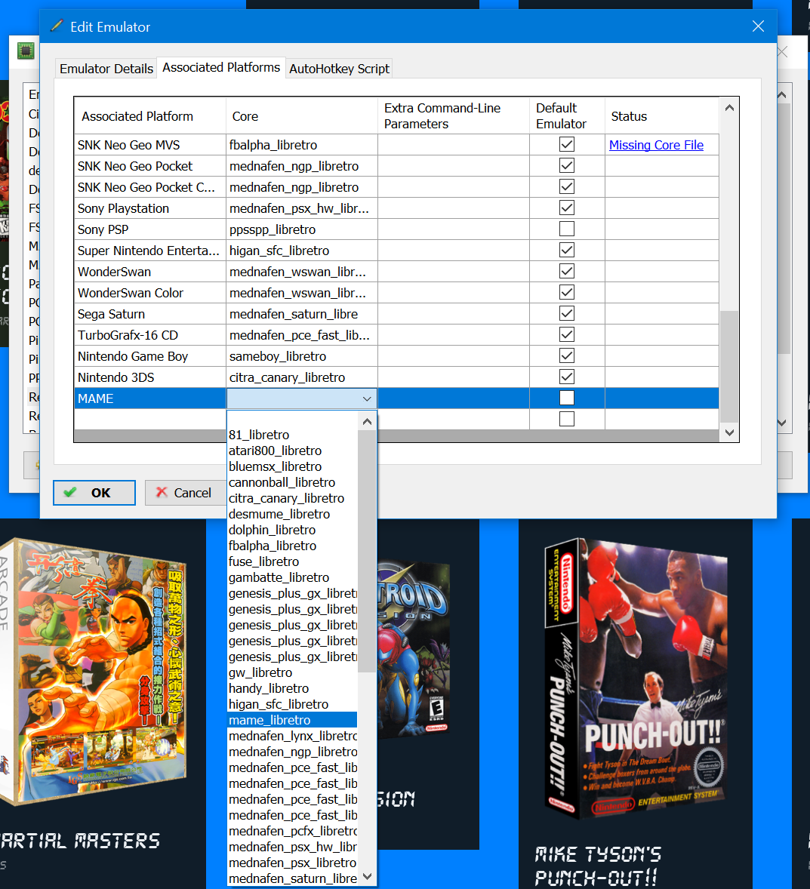The image size is (810, 889).
Task: Collapse the MAME core dropdown arrow
Action: pos(367,398)
